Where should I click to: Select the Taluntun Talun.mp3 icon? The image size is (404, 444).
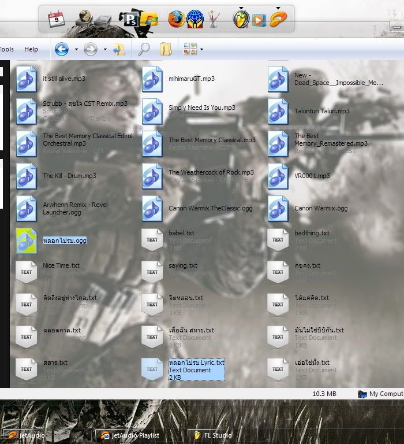click(x=278, y=111)
